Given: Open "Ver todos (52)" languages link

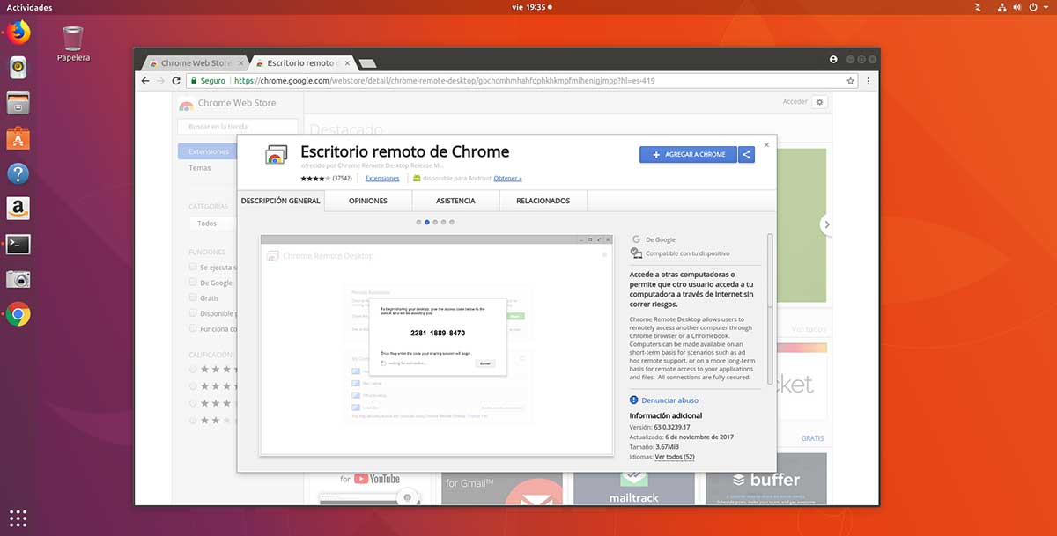Looking at the screenshot, I should click(675, 457).
